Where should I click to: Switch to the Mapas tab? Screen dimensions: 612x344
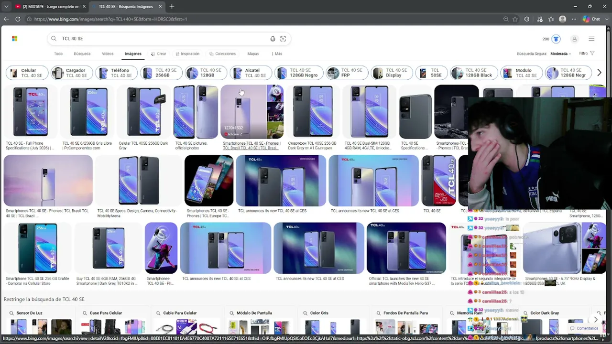click(x=253, y=54)
